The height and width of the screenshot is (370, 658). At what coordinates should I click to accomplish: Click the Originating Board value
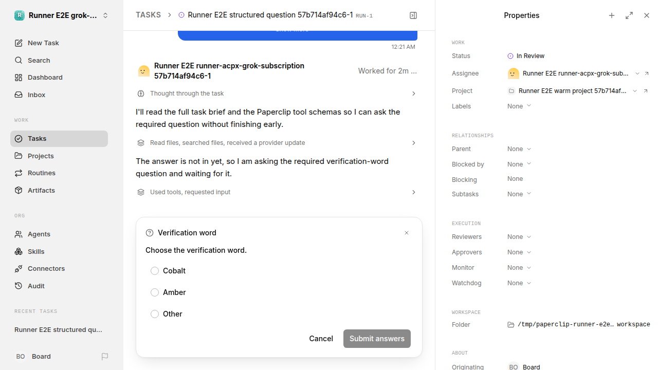point(524,367)
